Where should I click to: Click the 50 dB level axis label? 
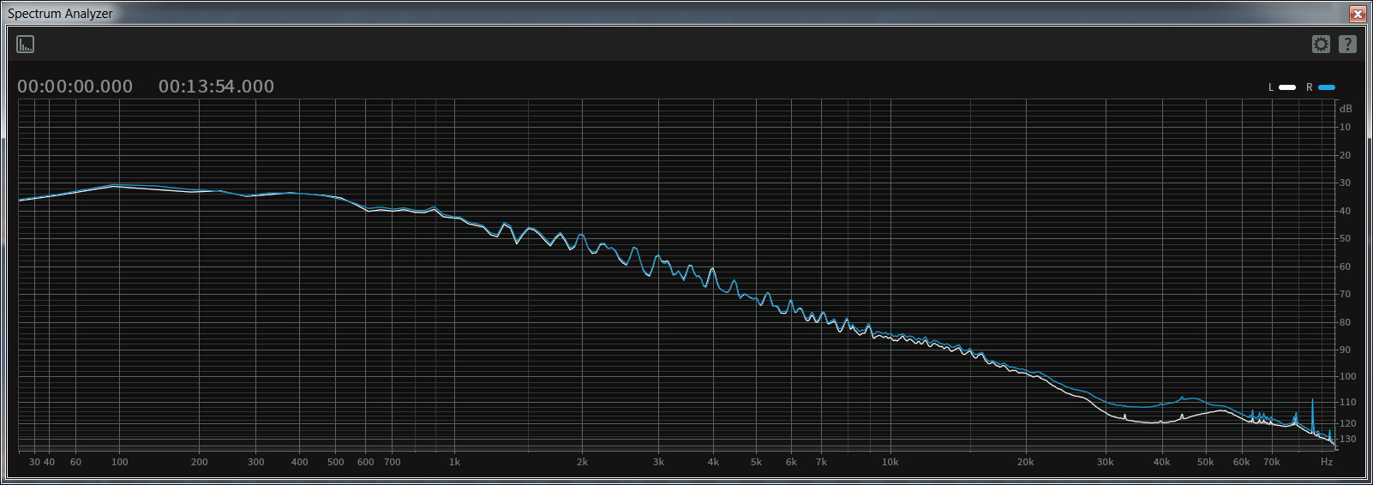tap(1345, 238)
